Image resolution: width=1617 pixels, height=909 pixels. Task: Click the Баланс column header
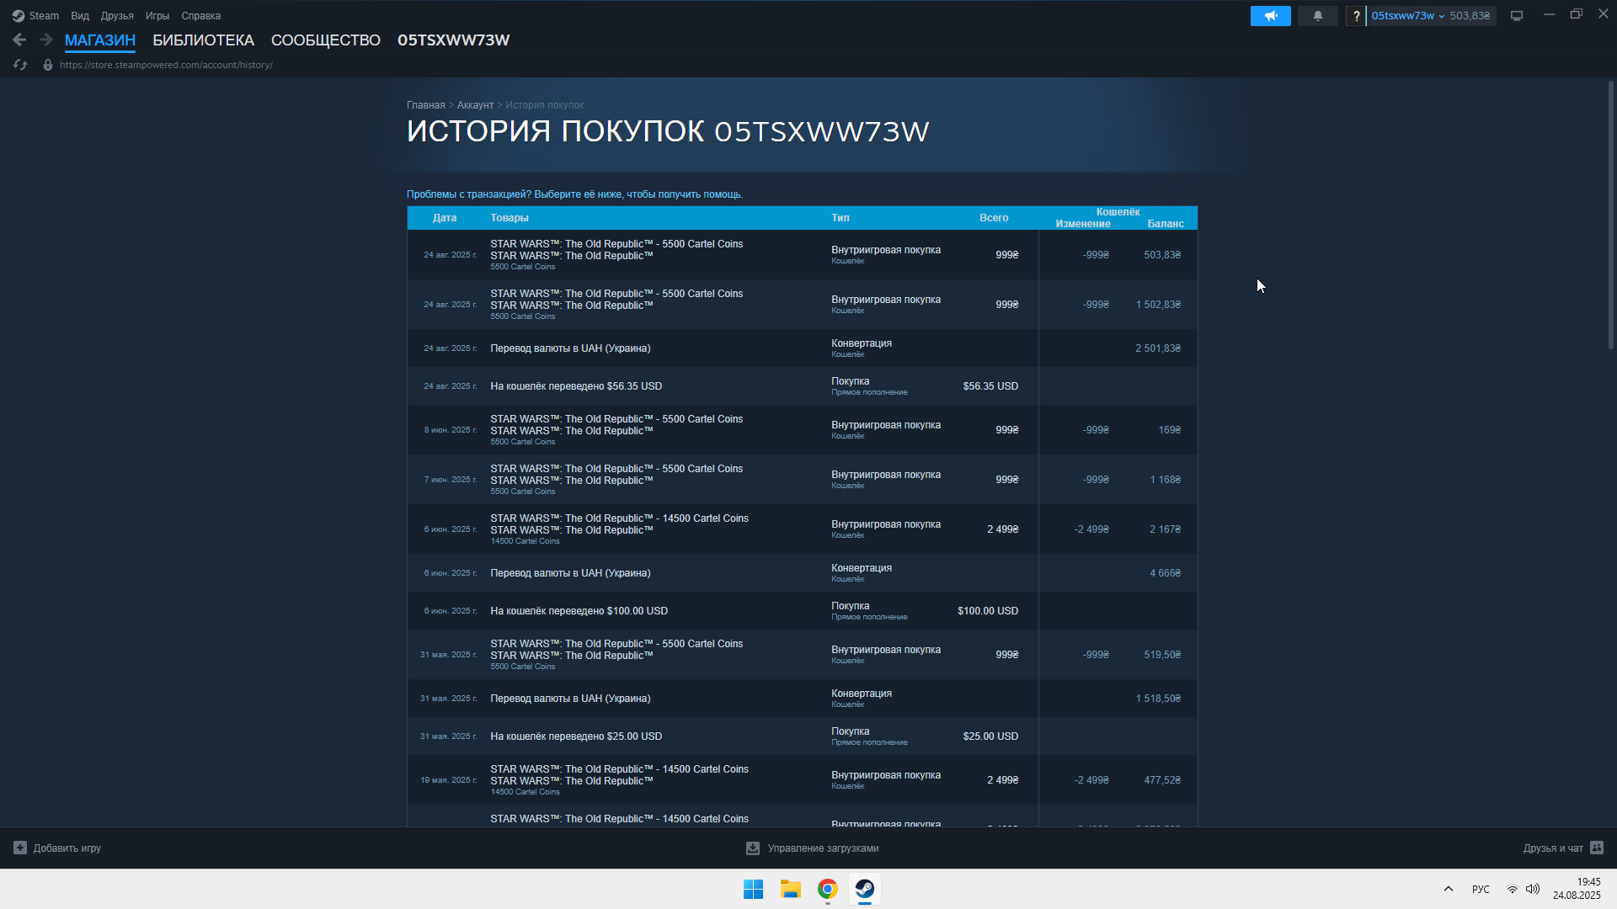pyautogui.click(x=1166, y=224)
